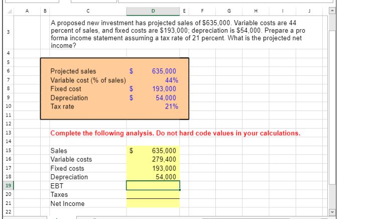Screen dimensions: 378x219
Task: Click the vertical scrollbar down arrow
Action: (332, 212)
